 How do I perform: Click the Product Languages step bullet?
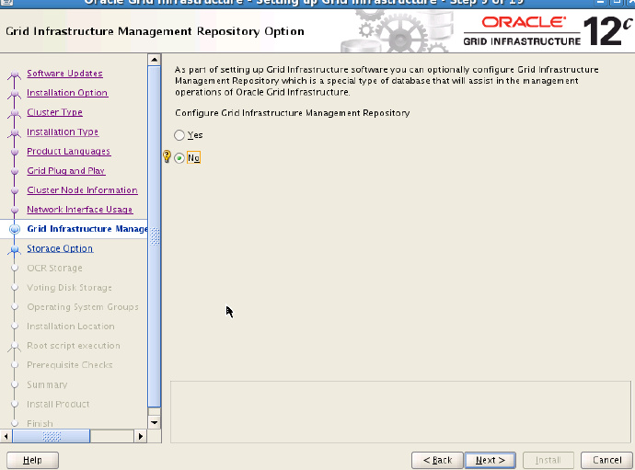pos(15,152)
